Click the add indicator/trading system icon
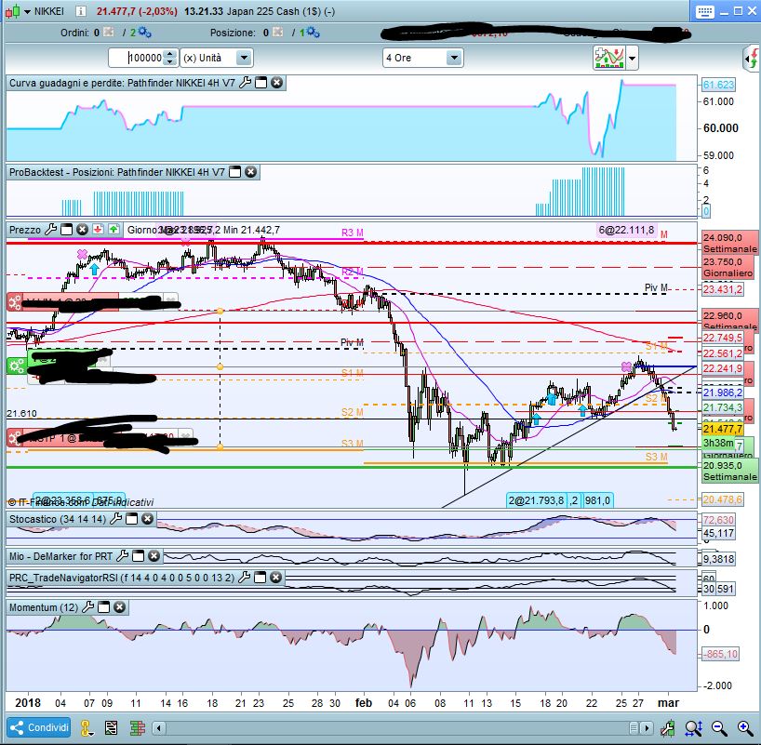Screen dimensions: 761x745 point(609,58)
